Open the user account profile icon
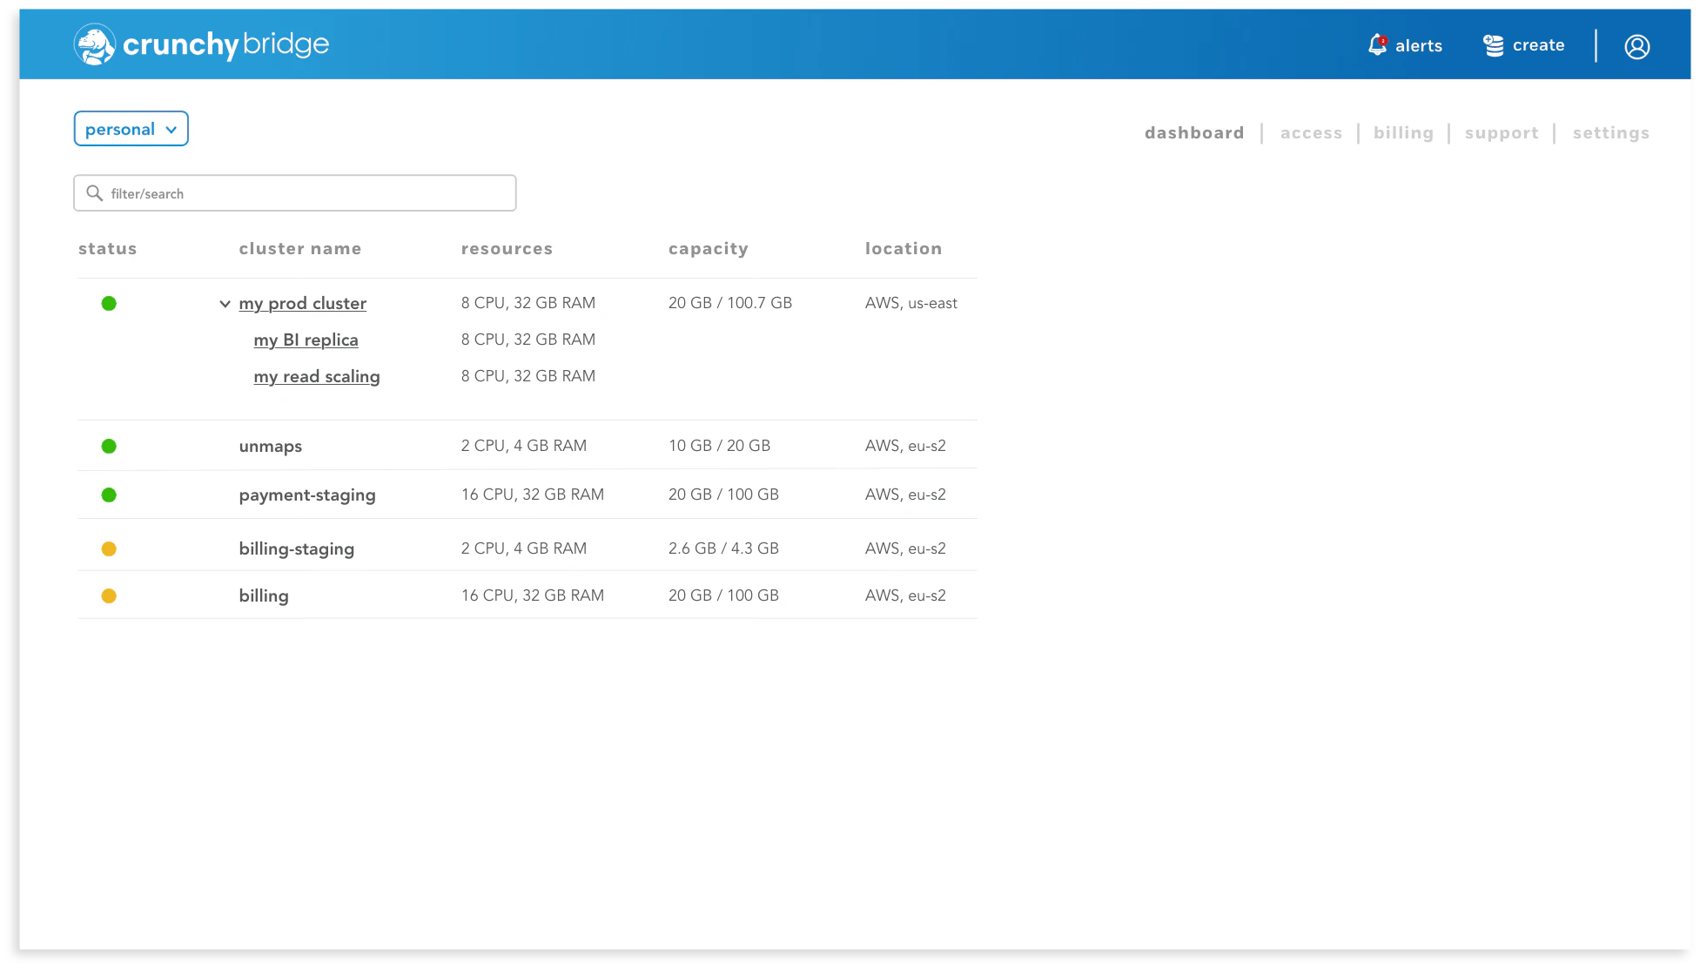Screen dimensions: 1700x969 pos(1636,46)
